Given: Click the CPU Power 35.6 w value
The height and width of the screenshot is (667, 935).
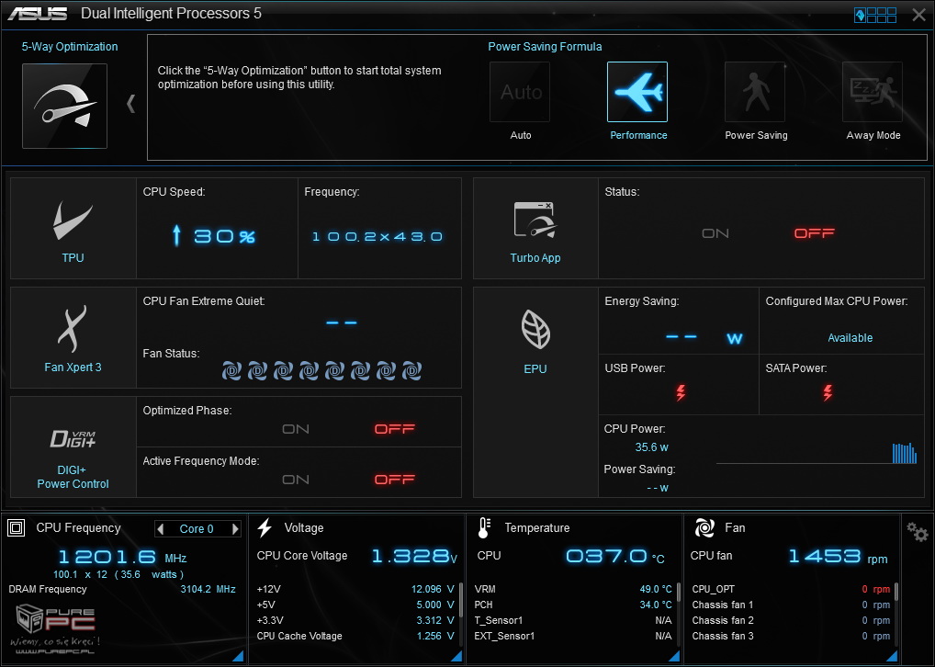Looking at the screenshot, I should coord(652,447).
